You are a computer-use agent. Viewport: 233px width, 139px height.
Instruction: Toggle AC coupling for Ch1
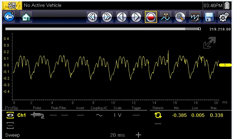(99, 115)
